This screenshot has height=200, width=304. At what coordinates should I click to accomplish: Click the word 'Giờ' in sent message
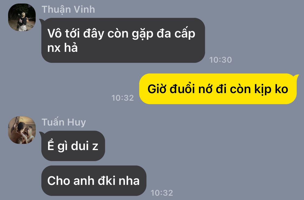click(157, 89)
